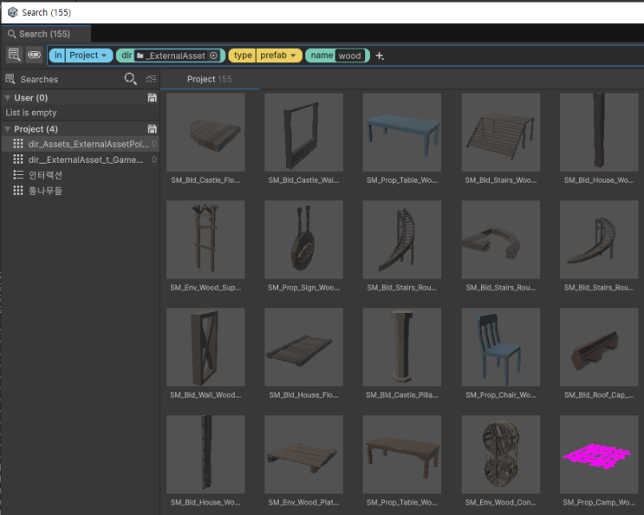Select the pink SM_Prop_Camp_Wo thumbnail
The image size is (644, 515).
pyautogui.click(x=599, y=454)
